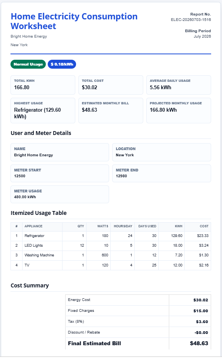Image resolution: width=222 pixels, height=358 pixels.
Task: Click the Projected Monthly Usage 166.80 kWh value
Action: [x=163, y=110]
